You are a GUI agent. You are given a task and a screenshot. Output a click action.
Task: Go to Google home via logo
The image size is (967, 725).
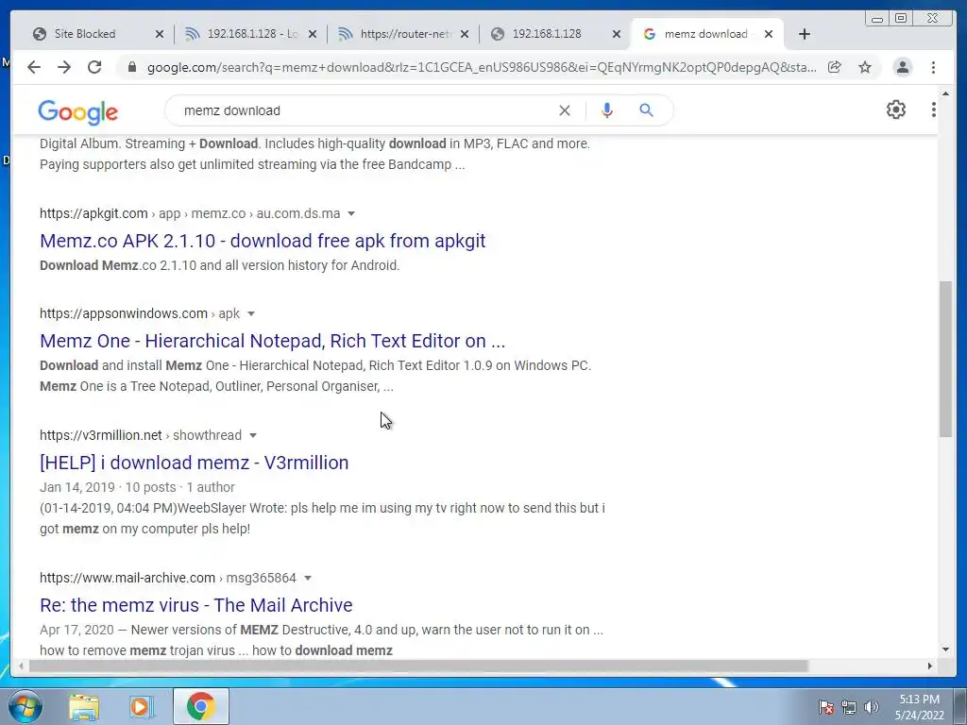click(x=77, y=112)
